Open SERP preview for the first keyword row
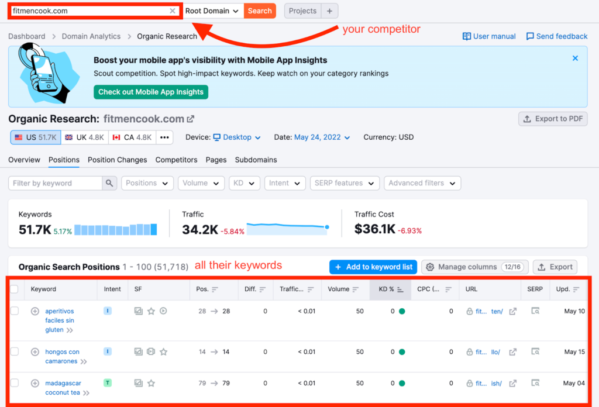 point(535,311)
